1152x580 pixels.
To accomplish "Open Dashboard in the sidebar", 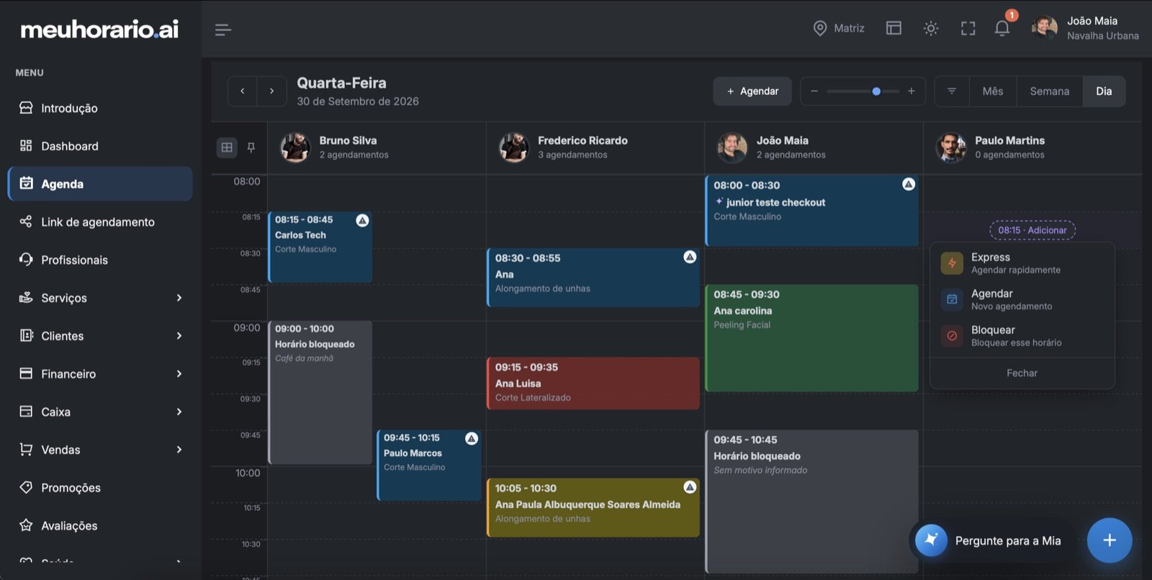I will click(100, 146).
